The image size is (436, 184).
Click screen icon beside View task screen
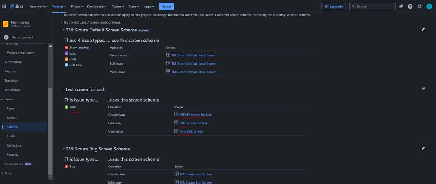tap(176, 131)
